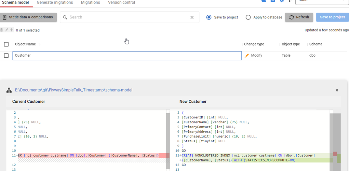Click the plus add icon above object list
The image size is (350, 171).
click(x=12, y=30)
